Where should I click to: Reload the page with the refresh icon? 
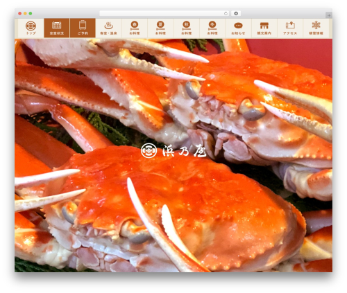pyautogui.click(x=226, y=13)
